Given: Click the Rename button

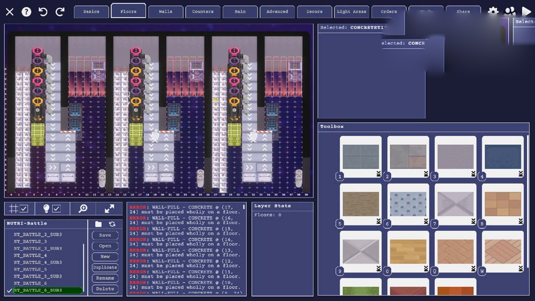Looking at the screenshot, I should click(x=105, y=278).
